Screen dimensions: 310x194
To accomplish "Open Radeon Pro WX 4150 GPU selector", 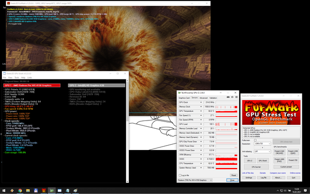I will pos(195,180).
